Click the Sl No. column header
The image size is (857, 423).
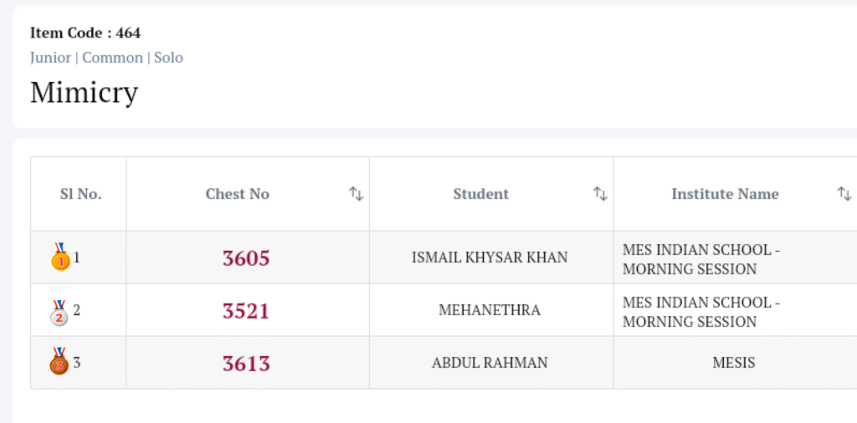tap(80, 194)
